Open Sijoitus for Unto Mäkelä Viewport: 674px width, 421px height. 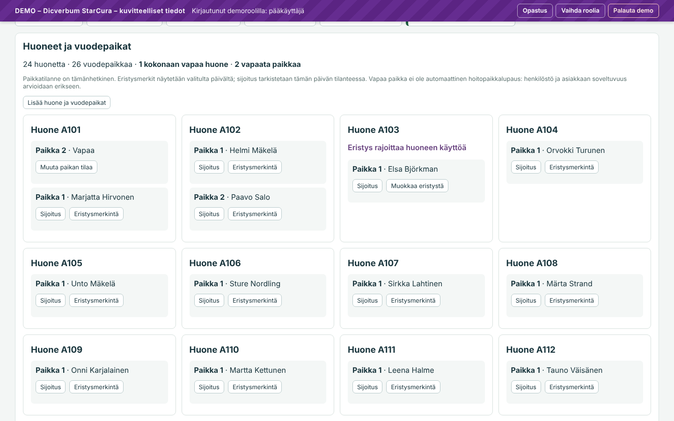click(x=51, y=300)
